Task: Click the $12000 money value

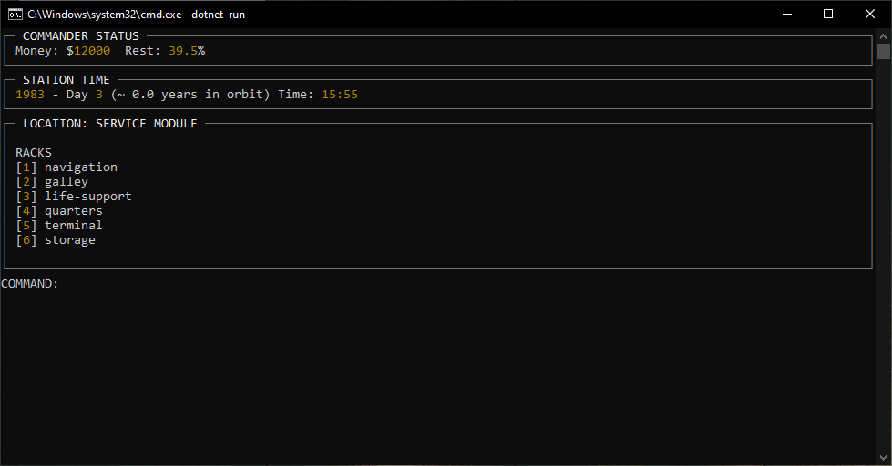Action: tap(88, 51)
